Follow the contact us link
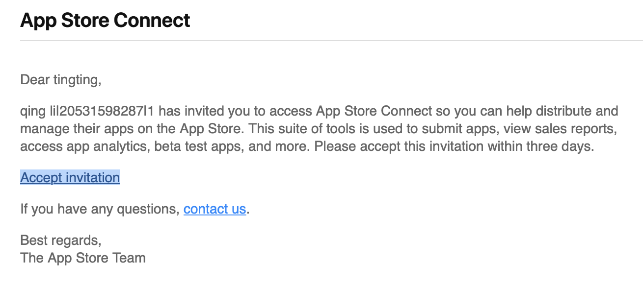This screenshot has height=287, width=643. coord(214,209)
